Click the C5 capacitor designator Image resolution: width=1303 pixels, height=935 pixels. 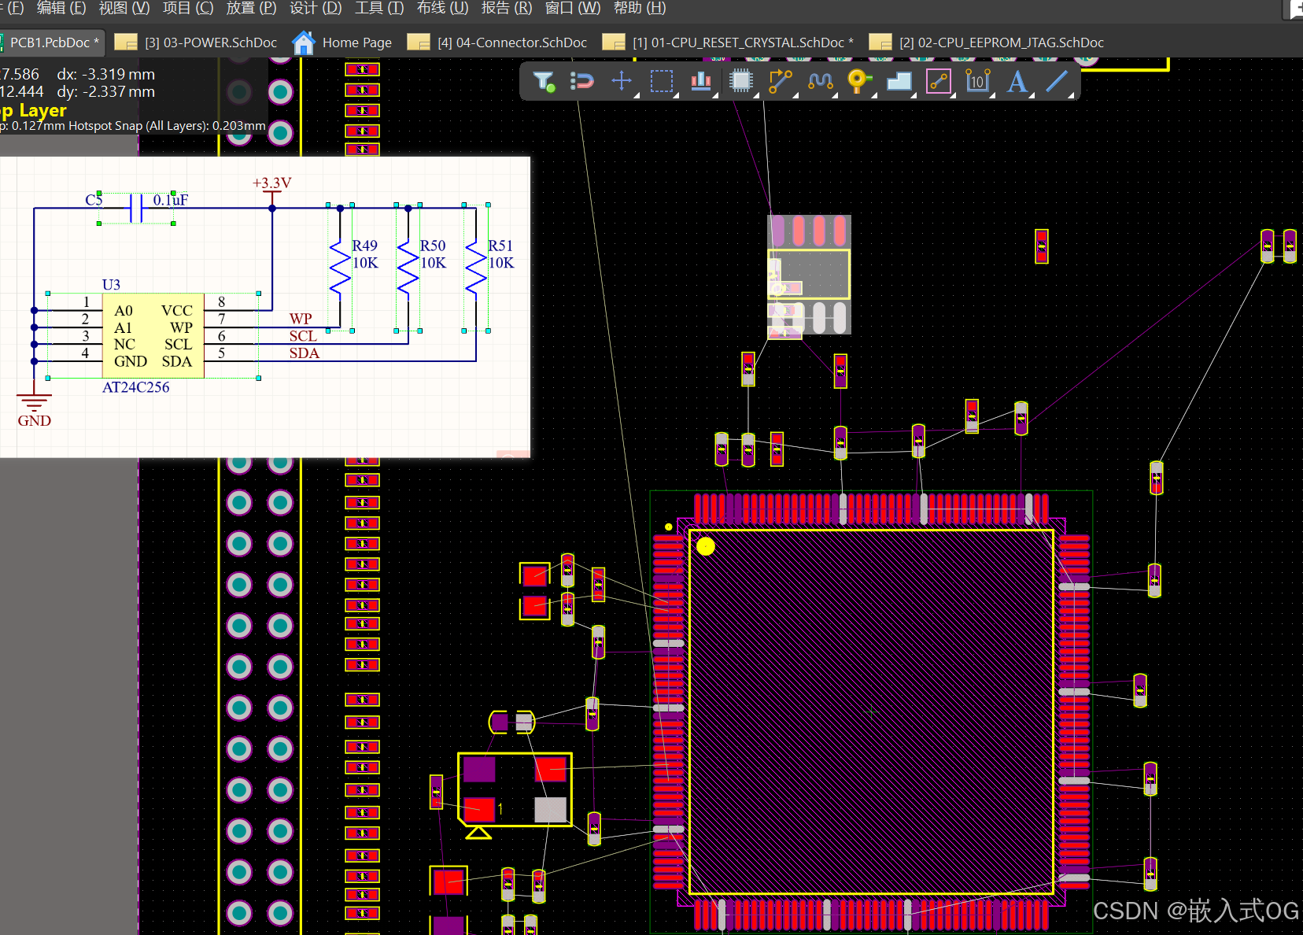coord(94,200)
